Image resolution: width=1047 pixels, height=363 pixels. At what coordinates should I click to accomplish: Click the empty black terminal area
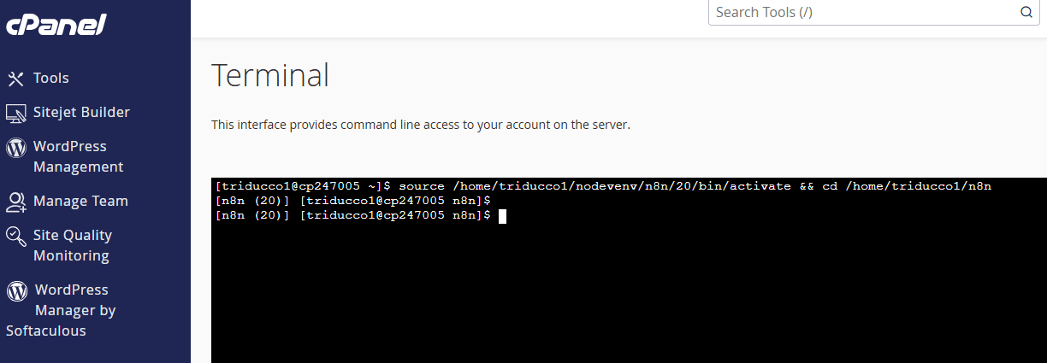pyautogui.click(x=629, y=299)
